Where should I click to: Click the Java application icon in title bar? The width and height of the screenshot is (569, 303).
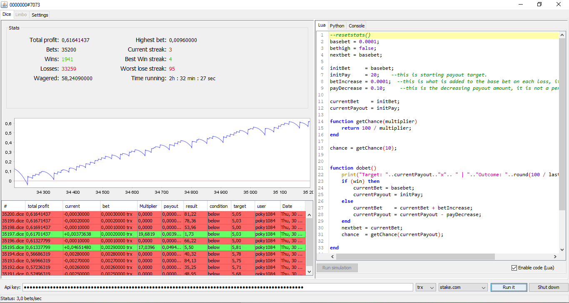coord(5,5)
